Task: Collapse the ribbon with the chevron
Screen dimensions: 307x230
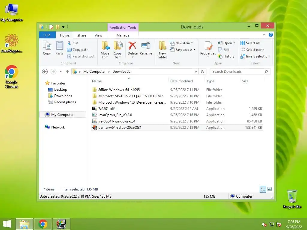Action: [264, 35]
